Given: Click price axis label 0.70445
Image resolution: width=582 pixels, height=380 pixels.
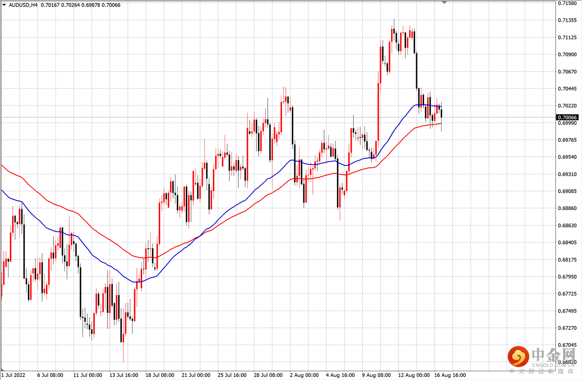Looking at the screenshot, I should coord(567,89).
